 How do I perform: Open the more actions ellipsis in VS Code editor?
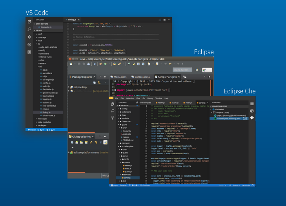169,20
